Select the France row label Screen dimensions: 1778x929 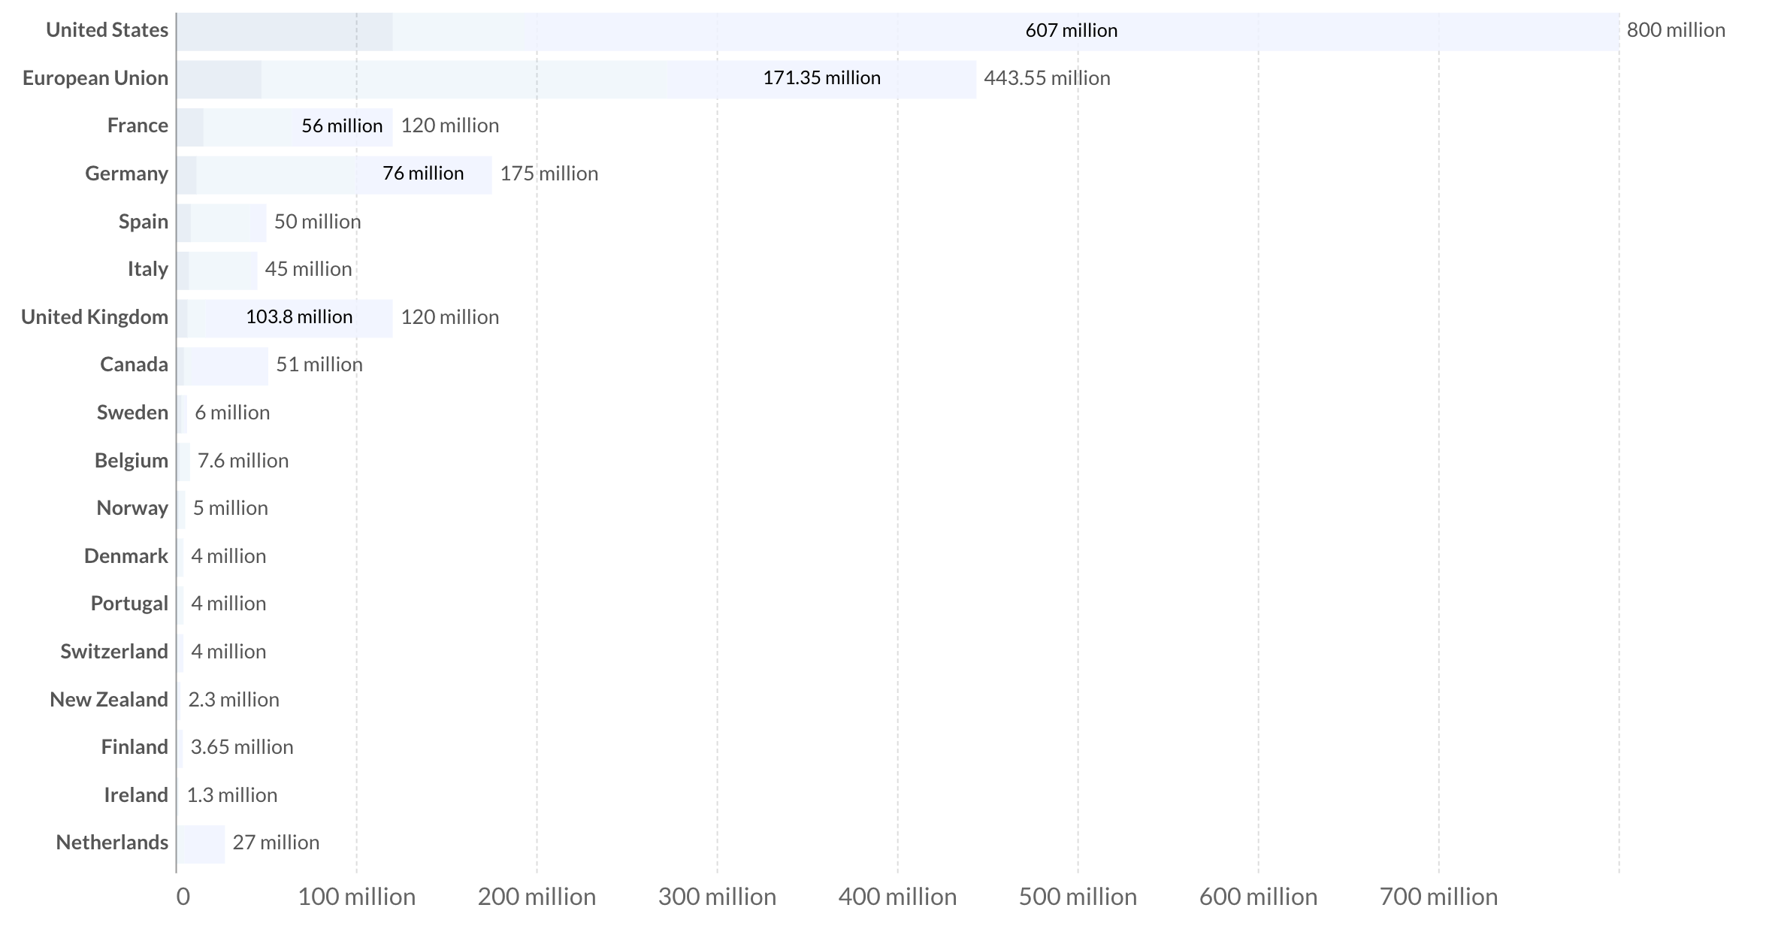click(x=138, y=126)
